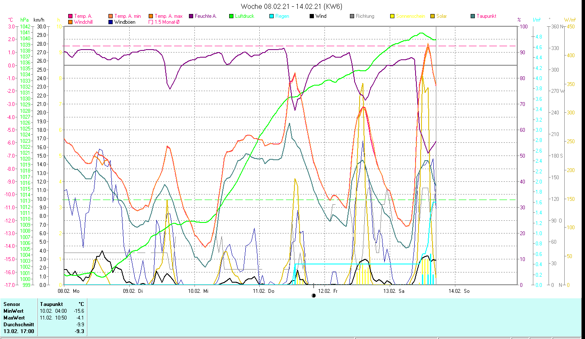Click the Regen legend label

282,16
